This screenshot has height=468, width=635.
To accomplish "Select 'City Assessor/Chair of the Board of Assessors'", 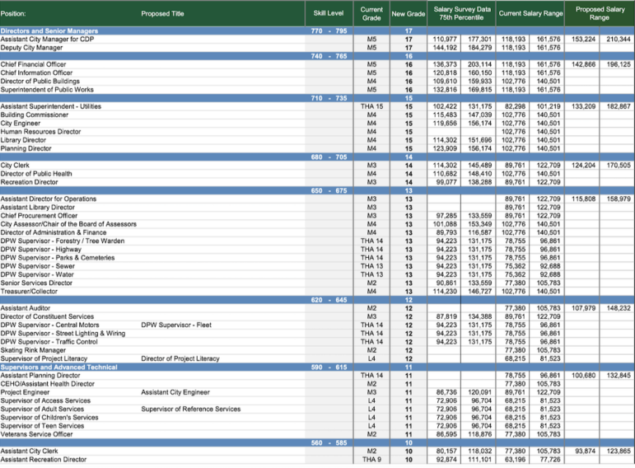I will pos(68,224).
